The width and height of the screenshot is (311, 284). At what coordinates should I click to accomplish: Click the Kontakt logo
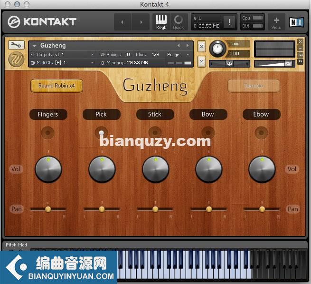pos(42,22)
